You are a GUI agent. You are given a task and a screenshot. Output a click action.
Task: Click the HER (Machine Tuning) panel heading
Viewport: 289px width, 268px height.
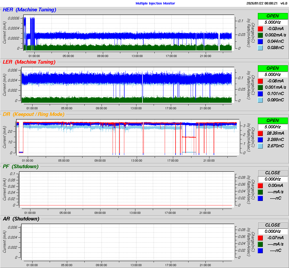(x=29, y=10)
